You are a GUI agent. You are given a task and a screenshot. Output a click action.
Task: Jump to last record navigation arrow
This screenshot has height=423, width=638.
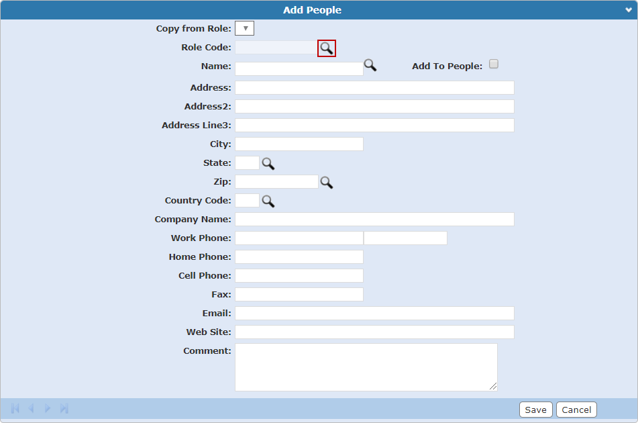tap(64, 408)
